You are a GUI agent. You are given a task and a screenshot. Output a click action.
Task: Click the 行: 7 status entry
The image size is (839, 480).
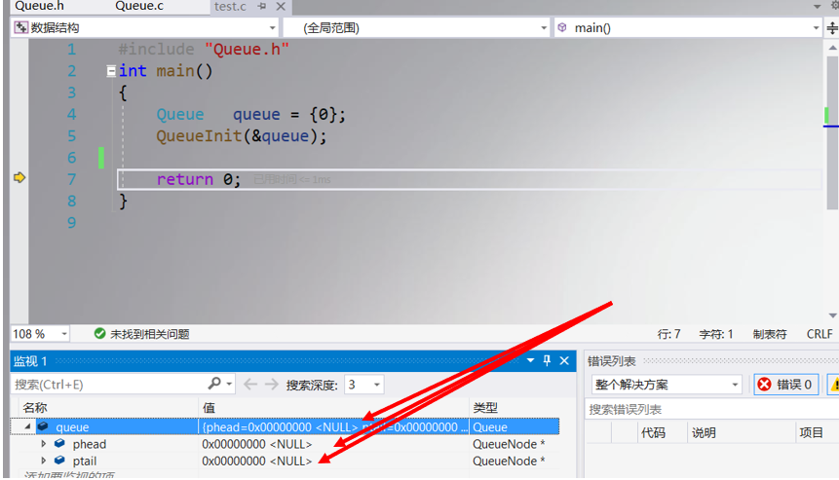668,334
